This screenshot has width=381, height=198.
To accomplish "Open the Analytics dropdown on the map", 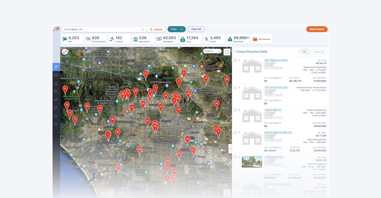I will [212, 51].
